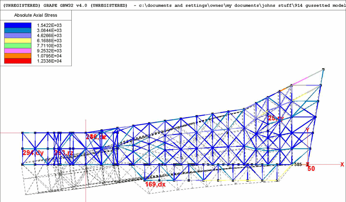Click the yellow 6.1688E+03 legend swatch
Viewport: 346px width, 202px height.
tap(18, 41)
